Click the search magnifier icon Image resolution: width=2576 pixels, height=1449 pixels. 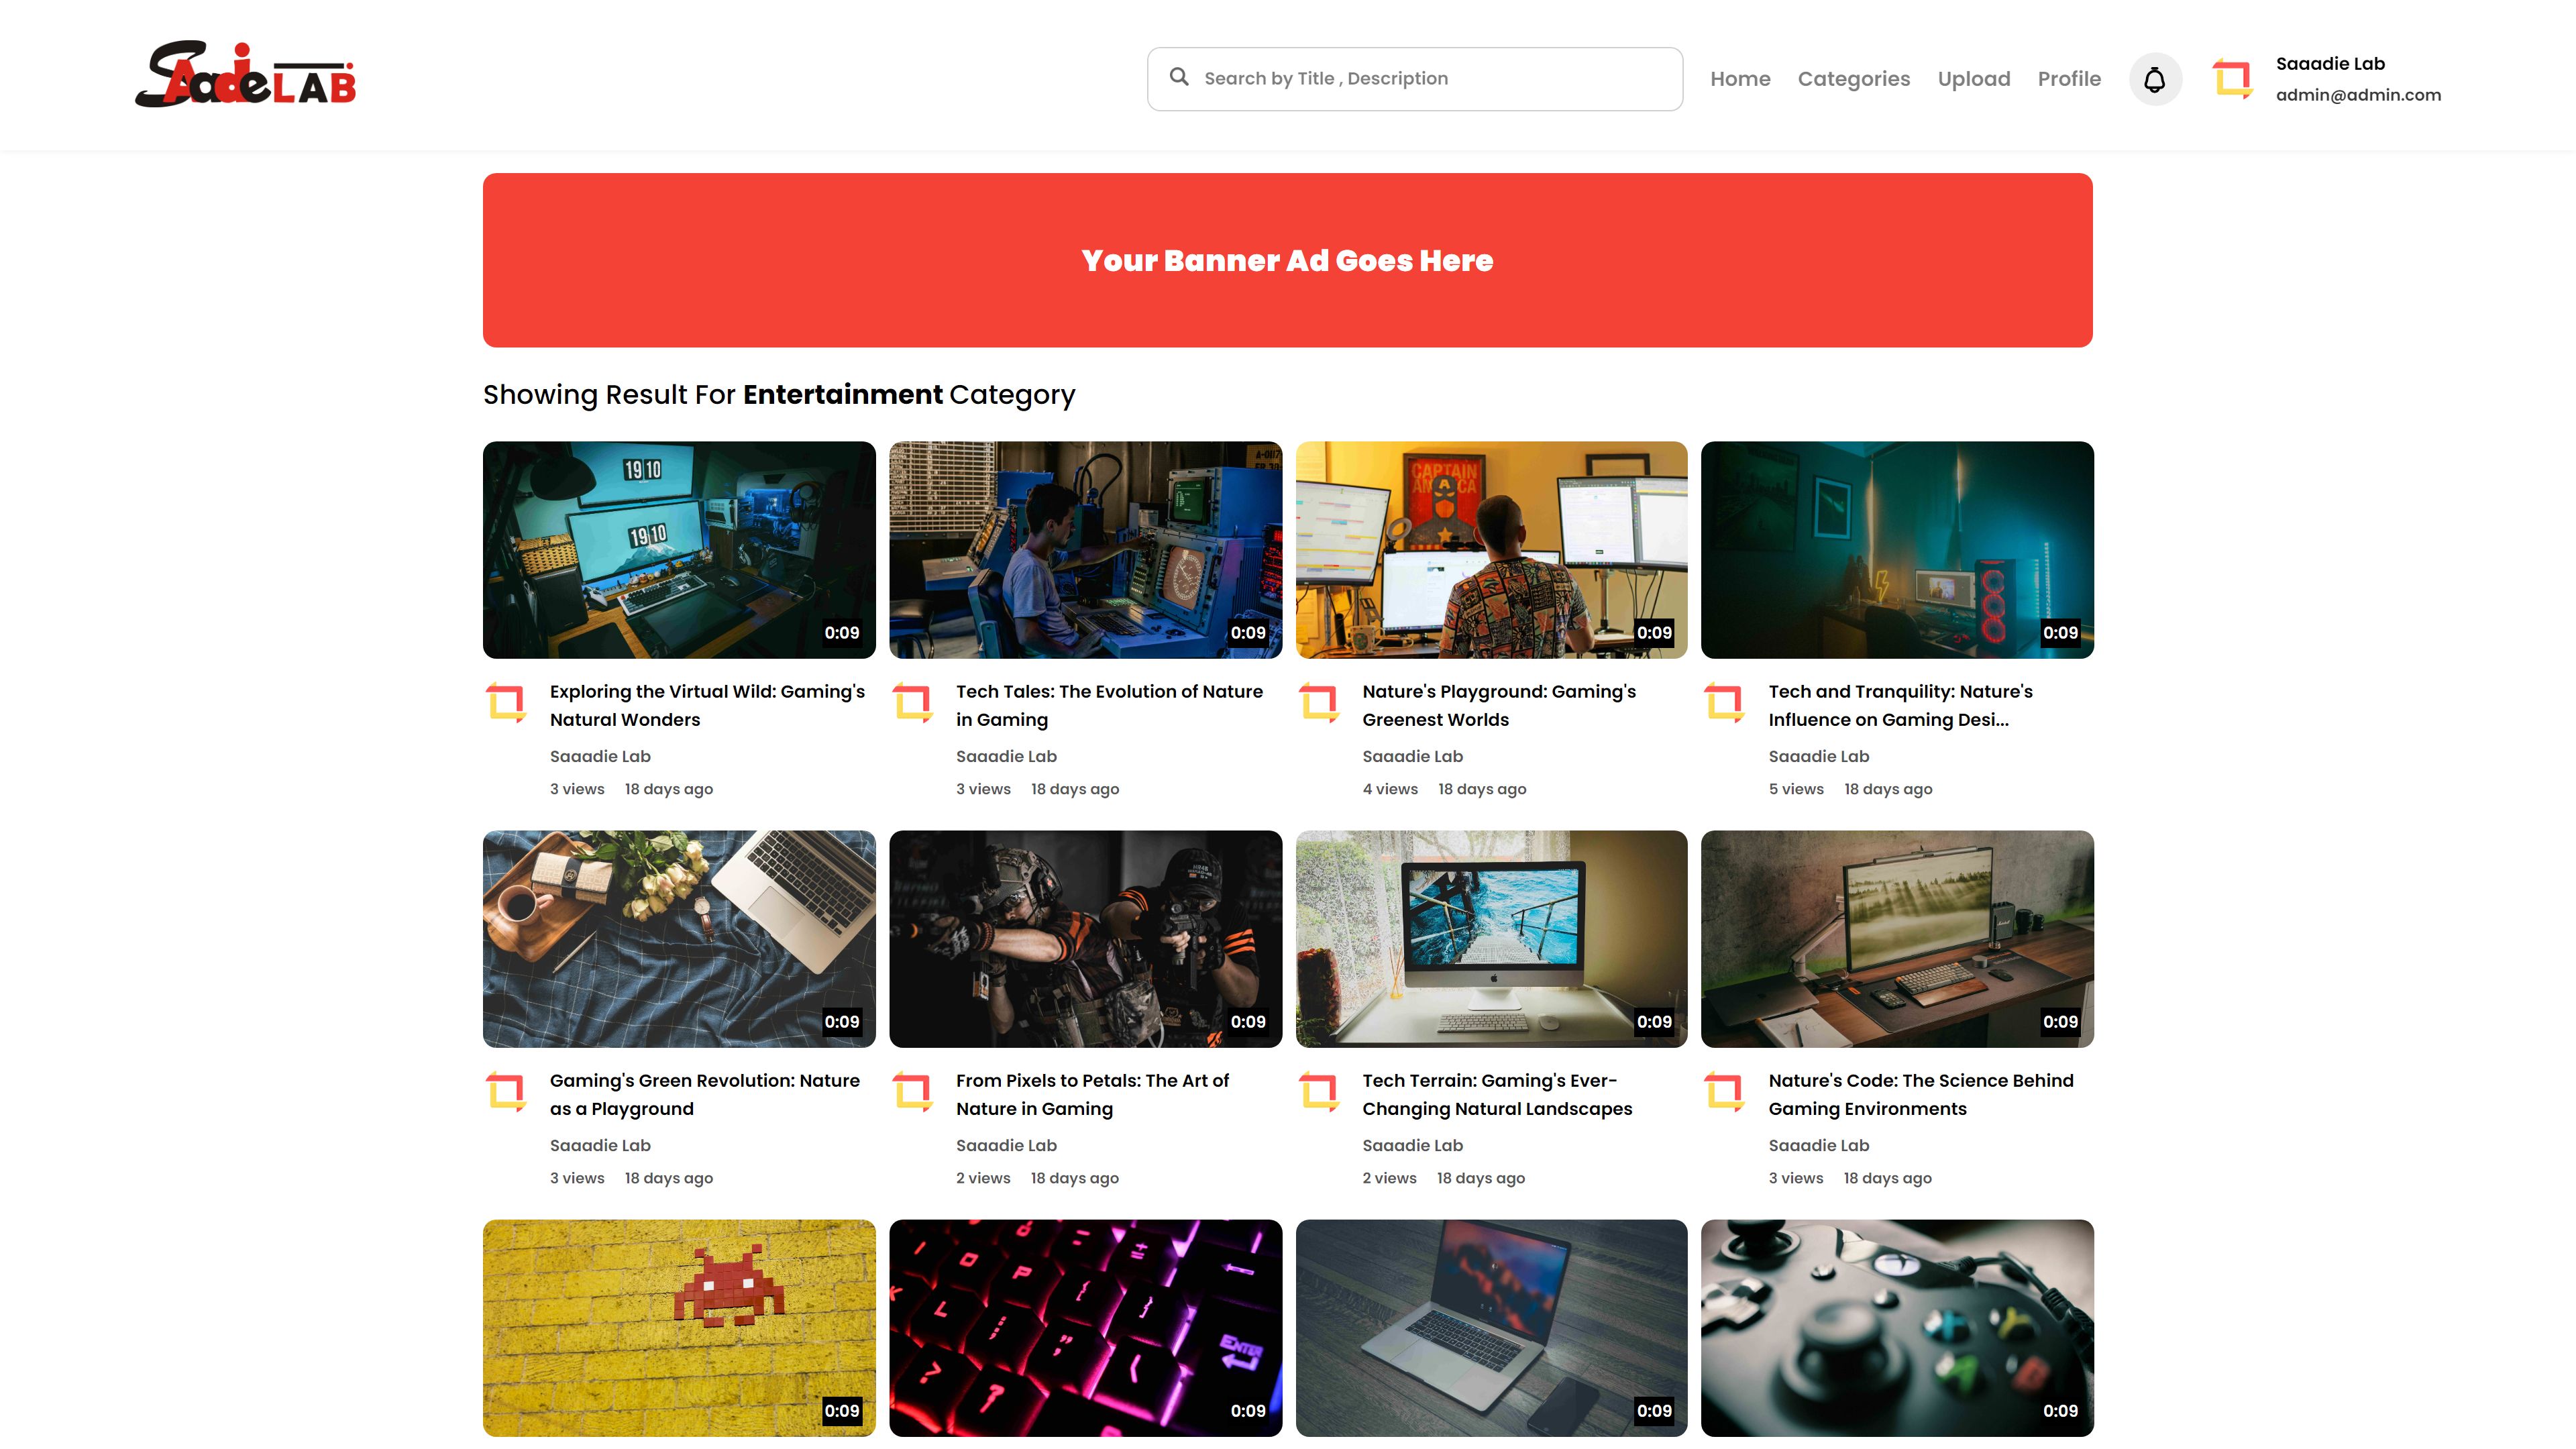click(x=1179, y=77)
